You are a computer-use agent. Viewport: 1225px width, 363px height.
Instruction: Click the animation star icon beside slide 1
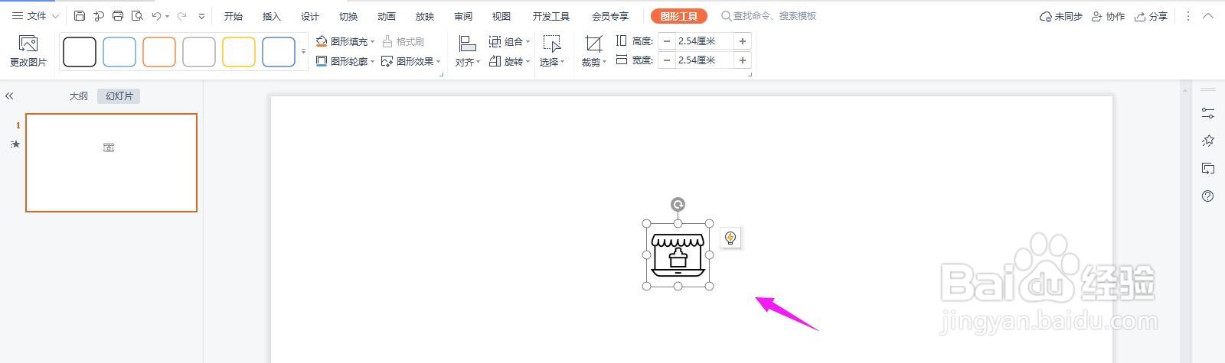click(x=15, y=144)
